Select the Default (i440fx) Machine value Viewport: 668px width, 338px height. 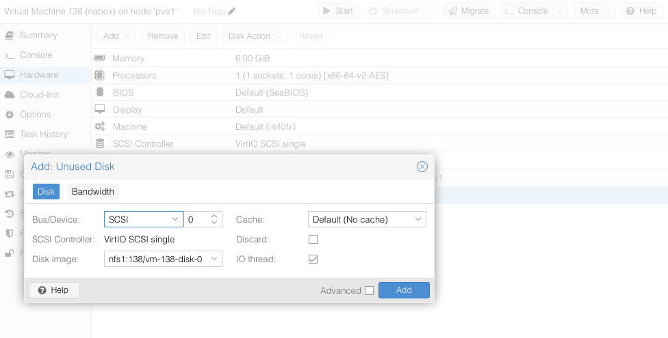[266, 127]
